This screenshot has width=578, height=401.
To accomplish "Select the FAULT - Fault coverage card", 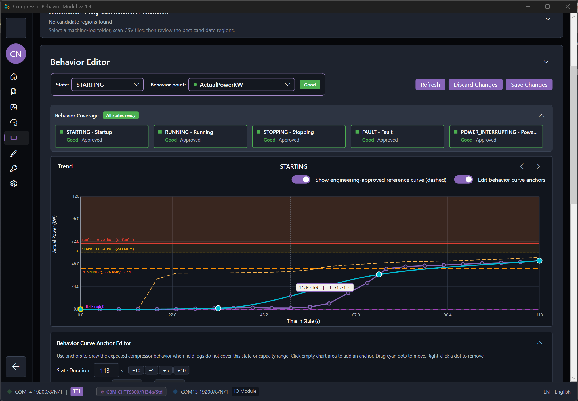I will [x=397, y=136].
